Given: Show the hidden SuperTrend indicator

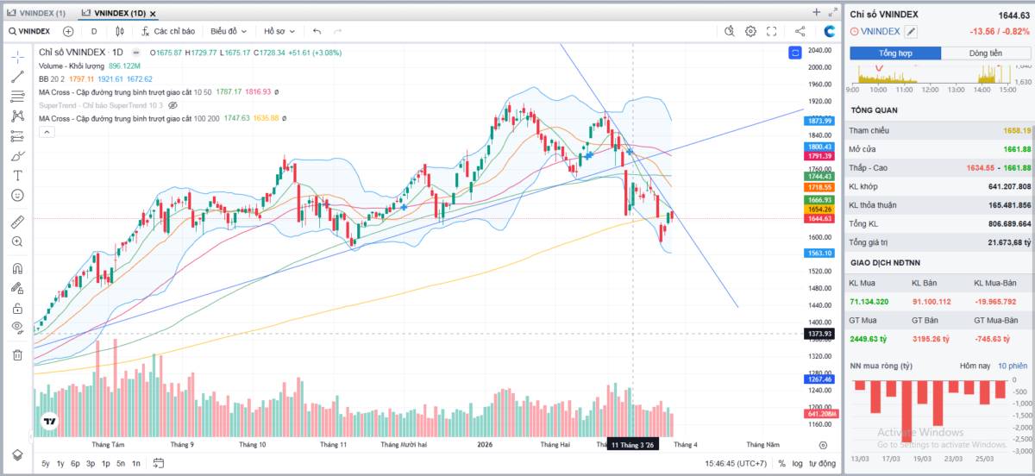Looking at the screenshot, I should [172, 105].
